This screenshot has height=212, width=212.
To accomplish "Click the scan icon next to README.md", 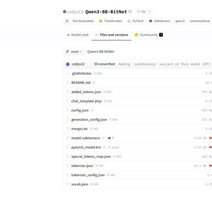I will (94, 83).
